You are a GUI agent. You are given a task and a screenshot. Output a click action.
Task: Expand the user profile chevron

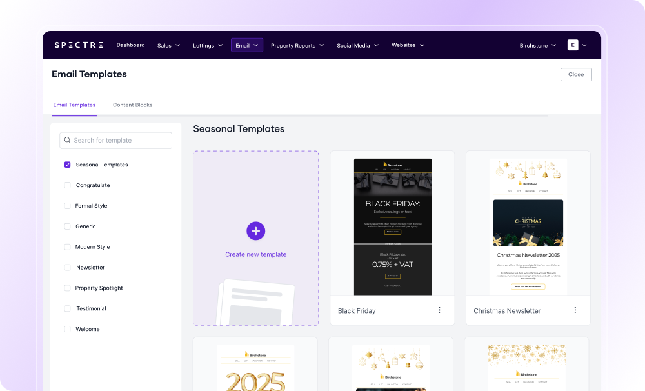(x=584, y=45)
